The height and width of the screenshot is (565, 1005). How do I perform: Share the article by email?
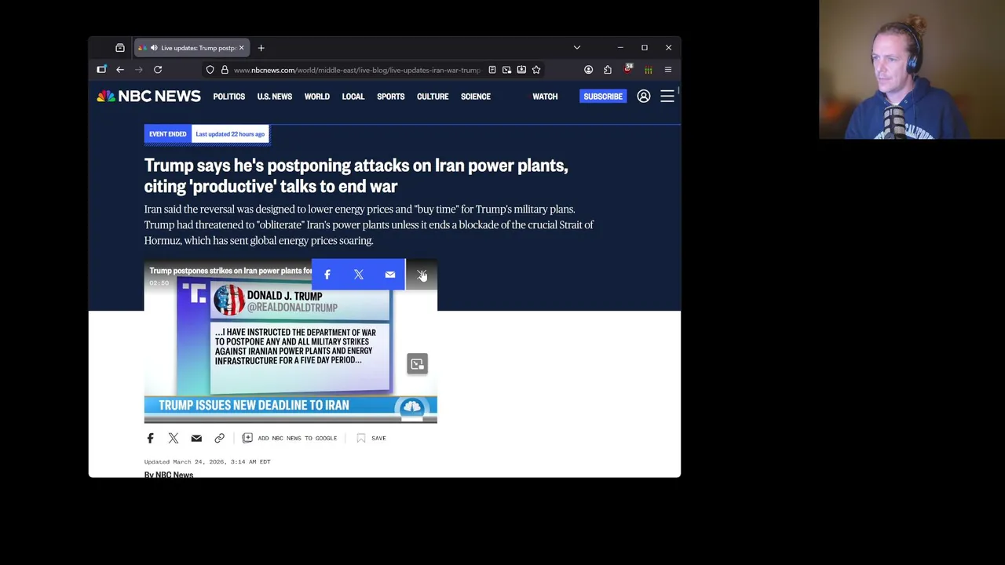pos(196,438)
